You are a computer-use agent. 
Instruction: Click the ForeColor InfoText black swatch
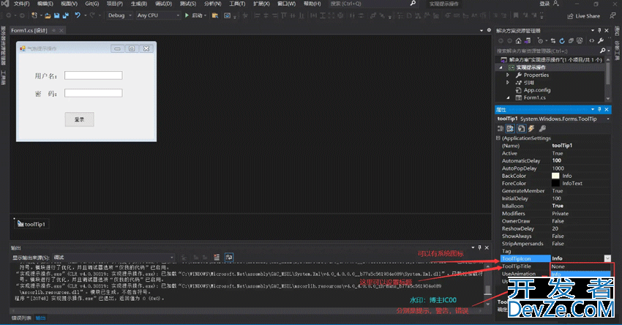(x=555, y=183)
